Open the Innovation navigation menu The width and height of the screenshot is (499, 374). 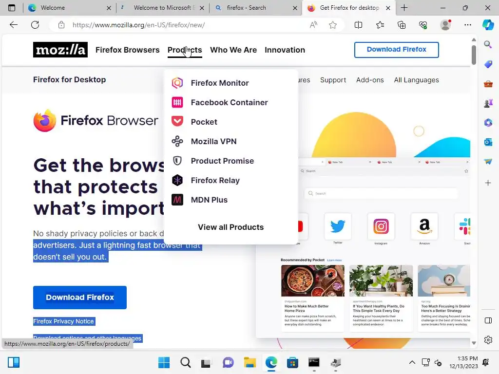(x=285, y=50)
